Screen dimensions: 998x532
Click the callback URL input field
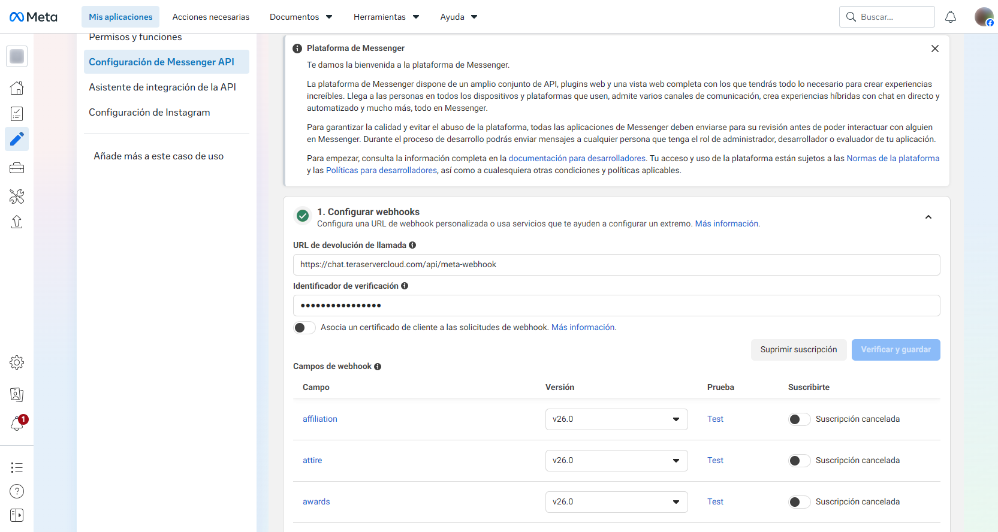pos(616,265)
